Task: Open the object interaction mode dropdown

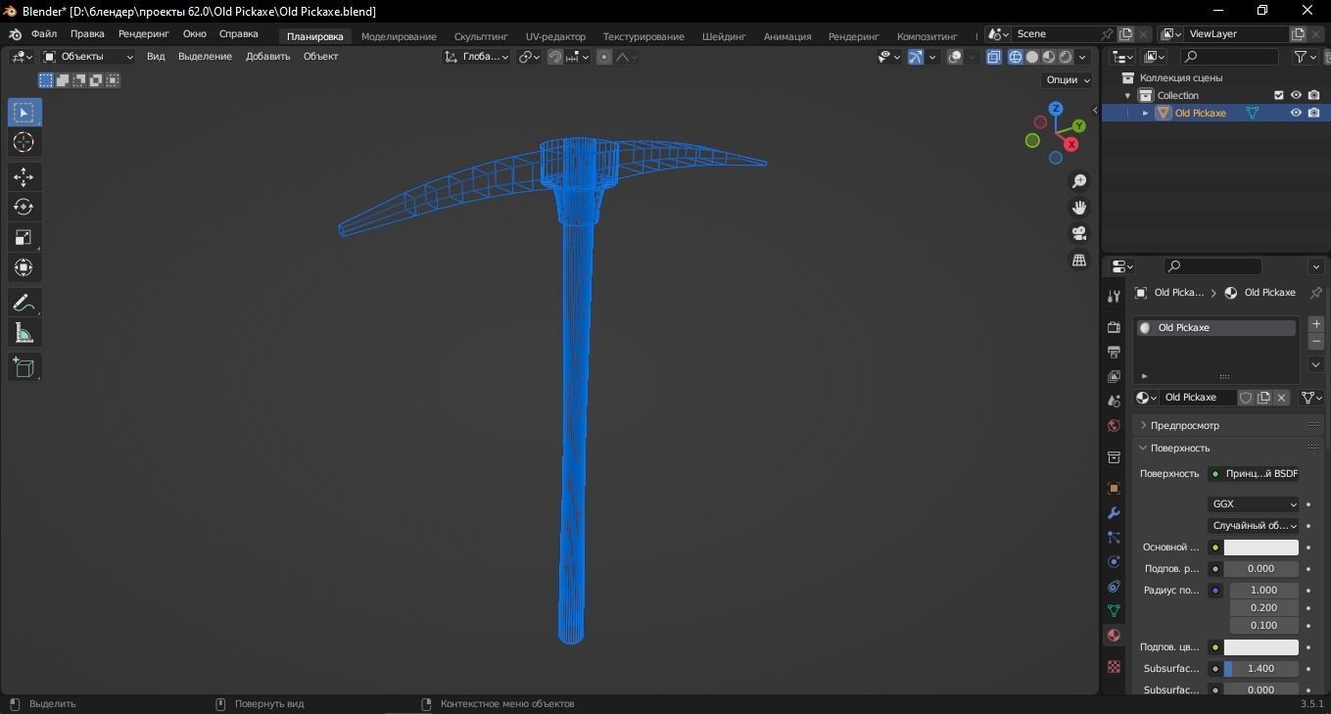Action: pyautogui.click(x=88, y=57)
